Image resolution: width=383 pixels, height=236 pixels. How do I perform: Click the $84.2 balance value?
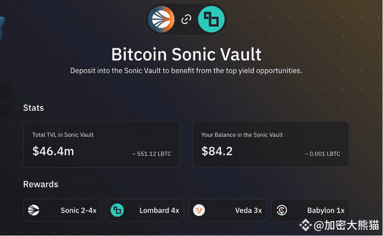[x=217, y=151]
